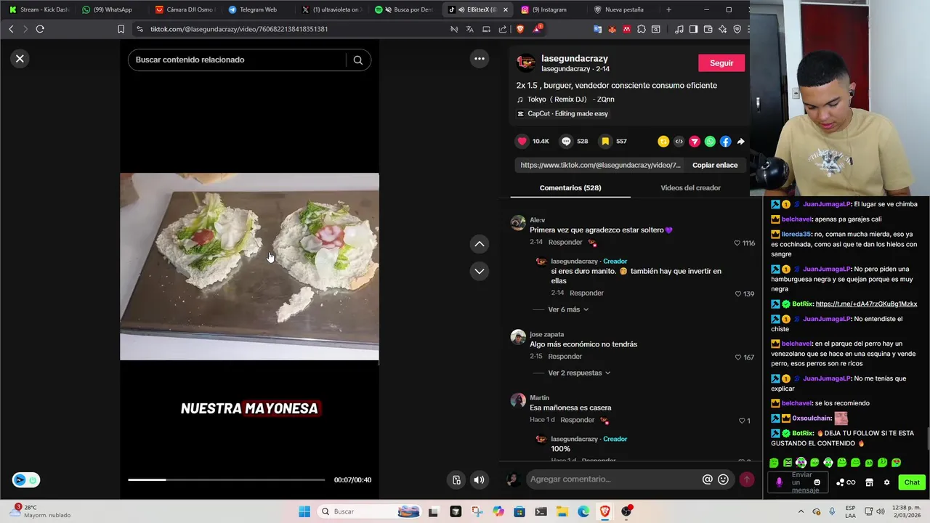Click the red post comment arrow
This screenshot has height=523, width=930.
click(x=746, y=479)
